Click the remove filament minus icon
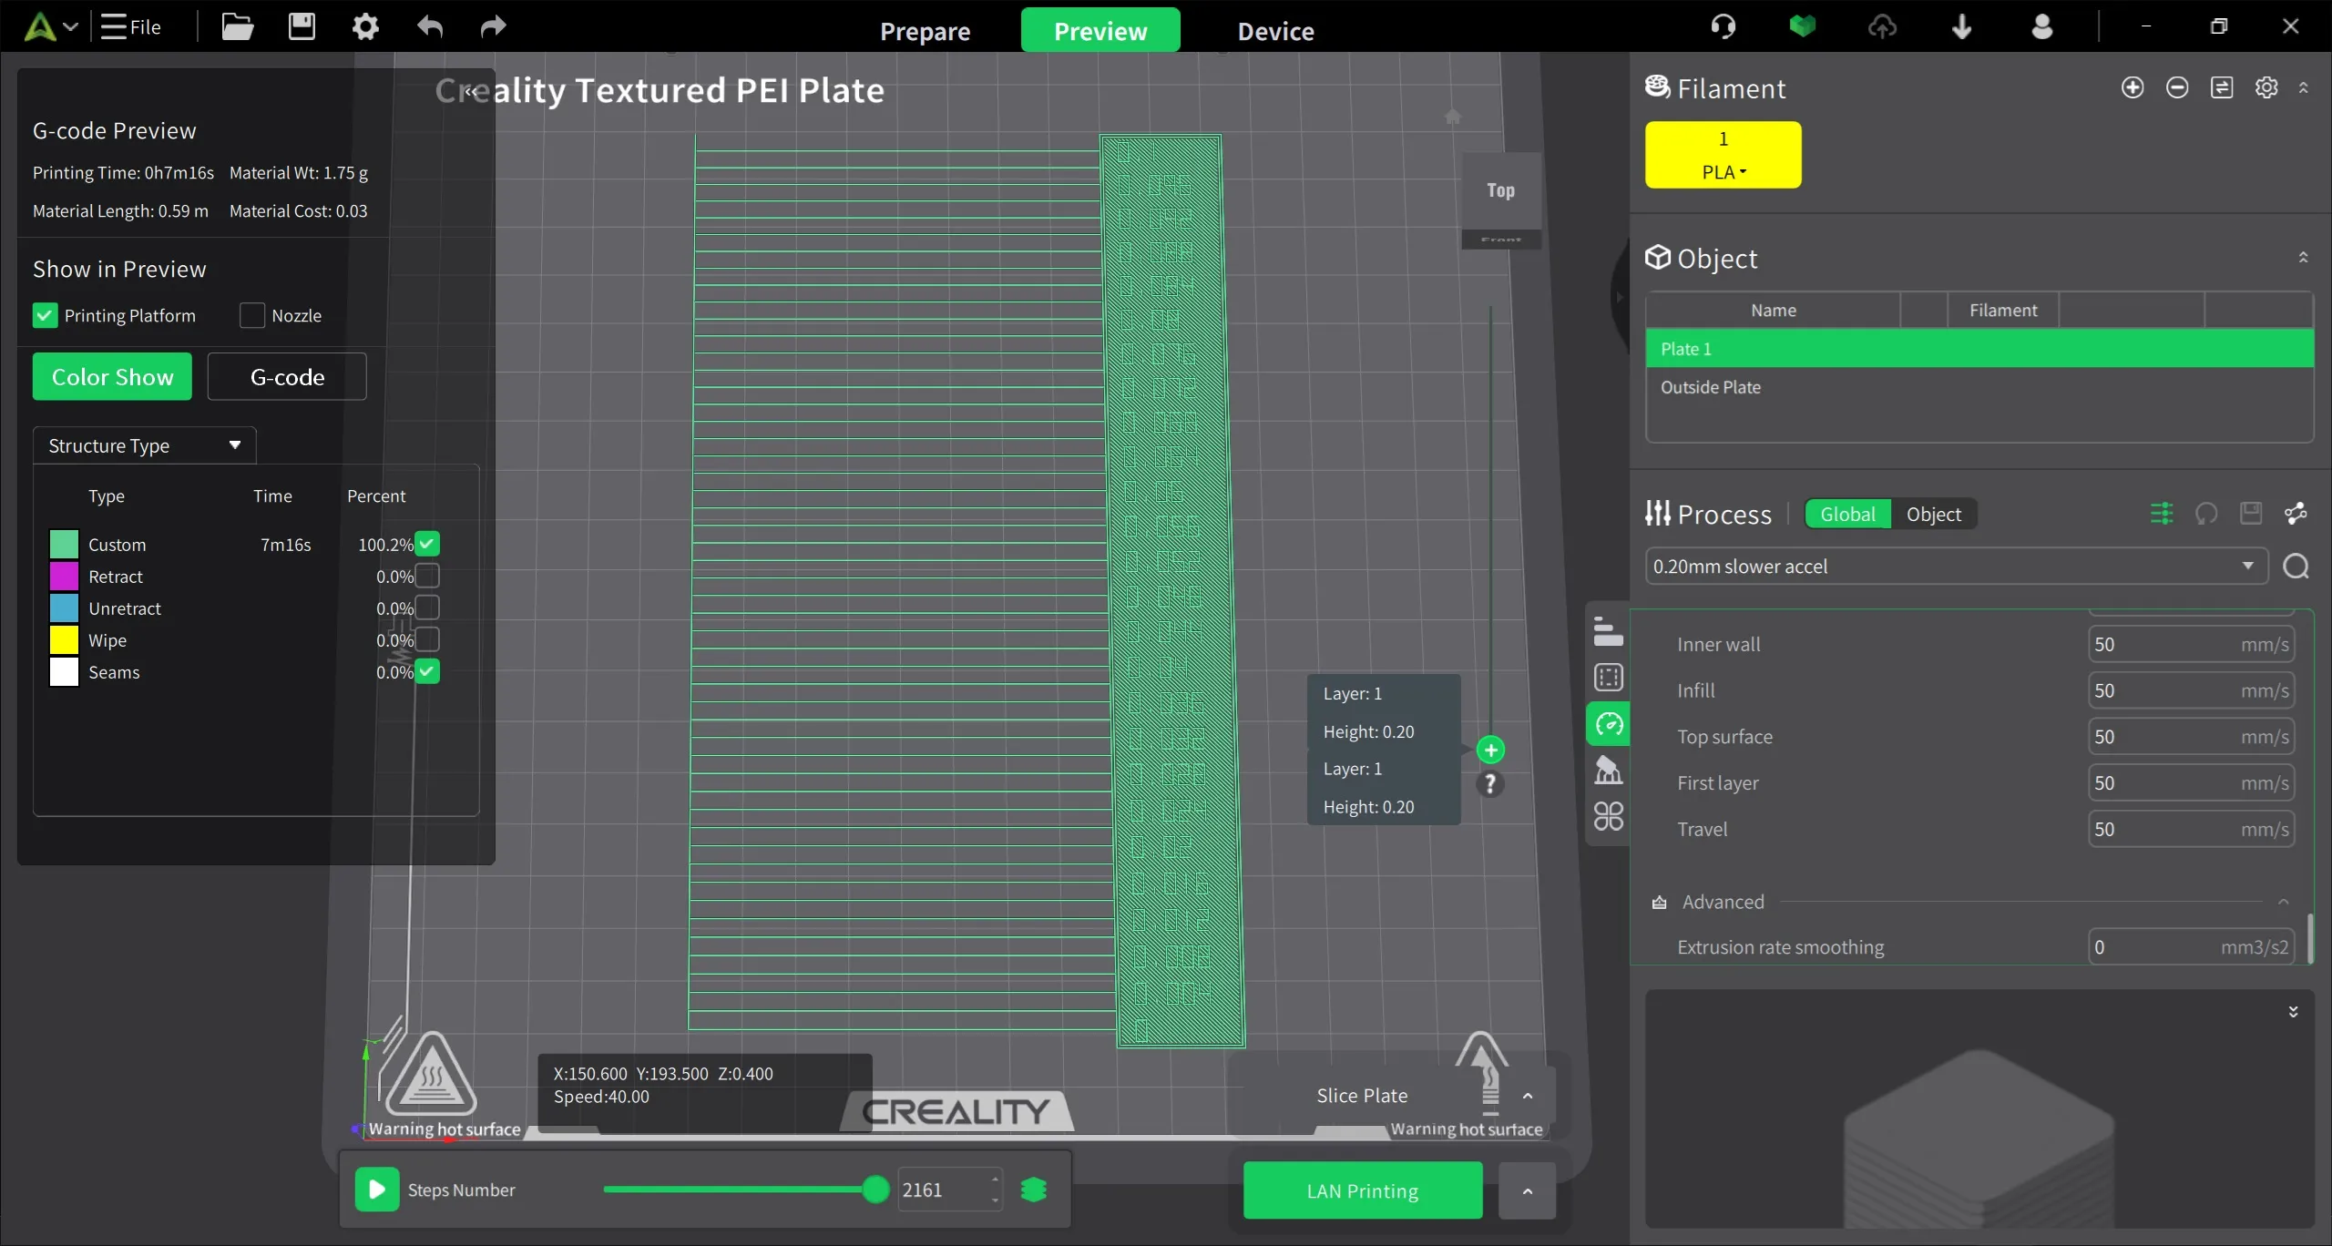 (x=2176, y=87)
